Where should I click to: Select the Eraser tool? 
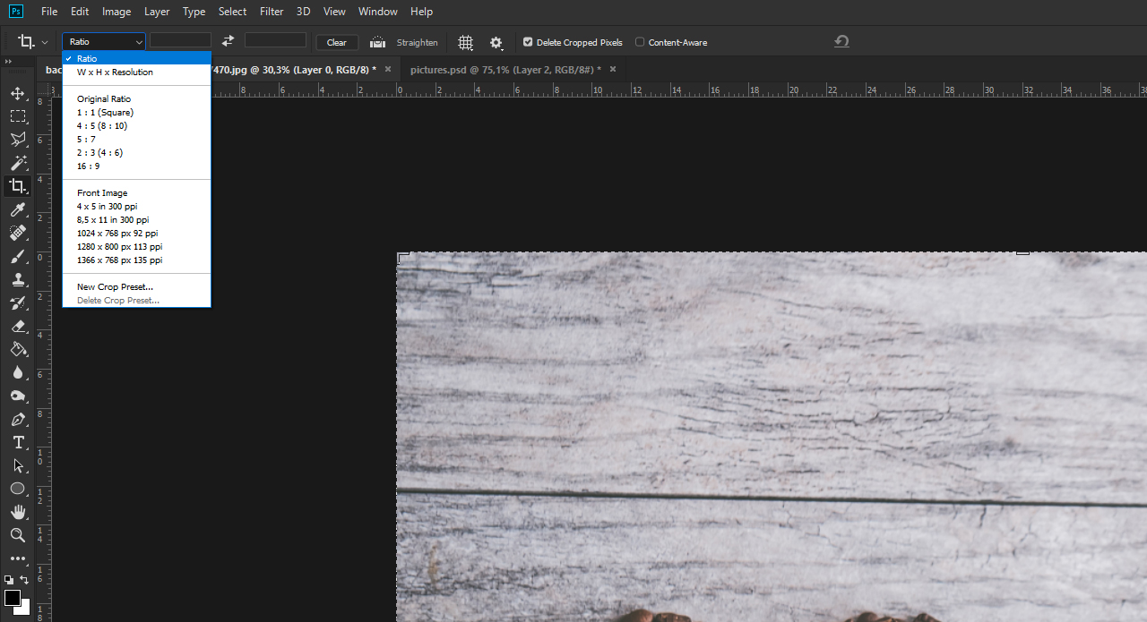[18, 326]
